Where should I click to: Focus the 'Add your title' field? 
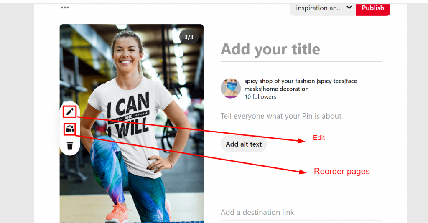(x=301, y=50)
